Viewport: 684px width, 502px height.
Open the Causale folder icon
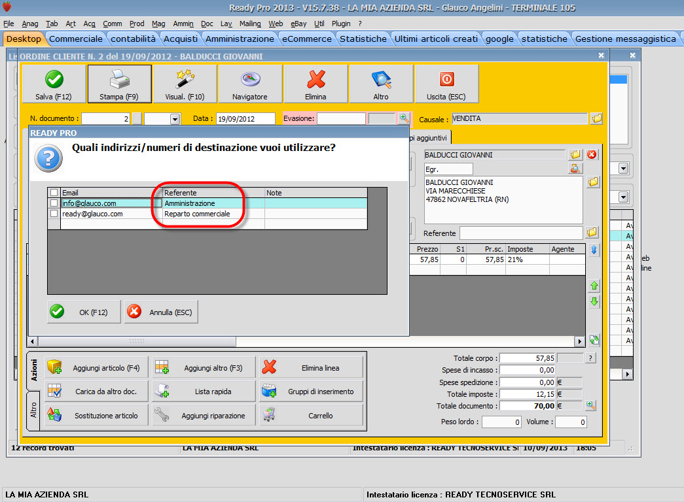(596, 118)
